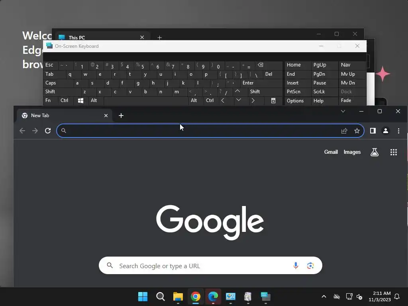
Task: Toggle the Fade key on keyboard
Action: pos(352,100)
